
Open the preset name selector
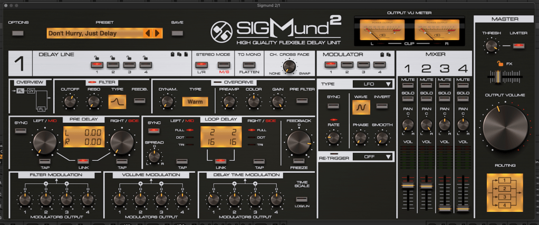point(95,33)
